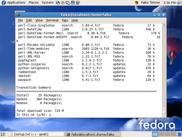
Task: Click the terminal scrollbar thumb handle
Action: 164,110
